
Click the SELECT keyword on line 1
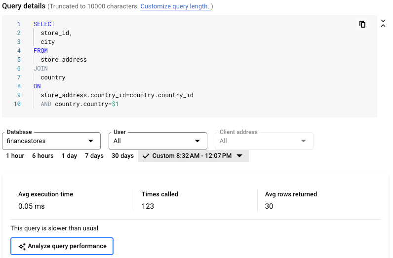point(44,24)
